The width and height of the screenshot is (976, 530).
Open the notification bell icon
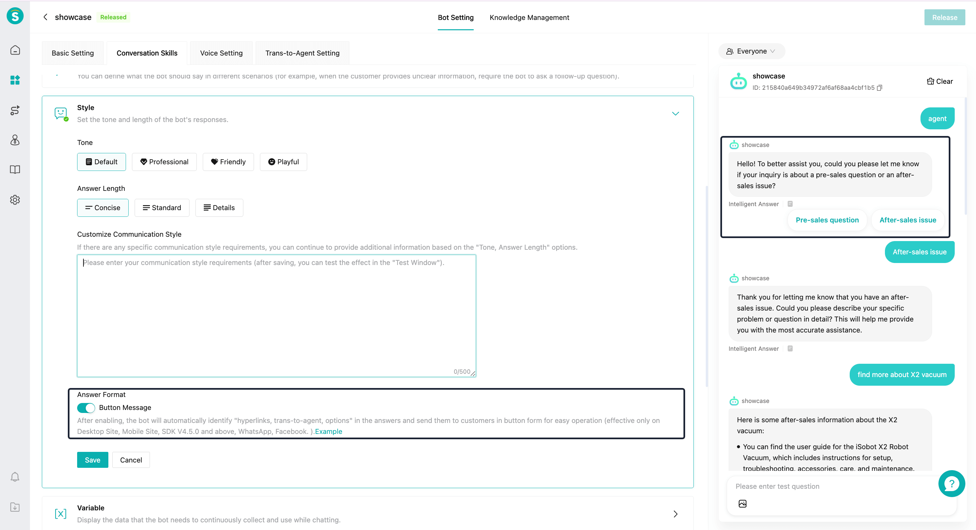15,476
